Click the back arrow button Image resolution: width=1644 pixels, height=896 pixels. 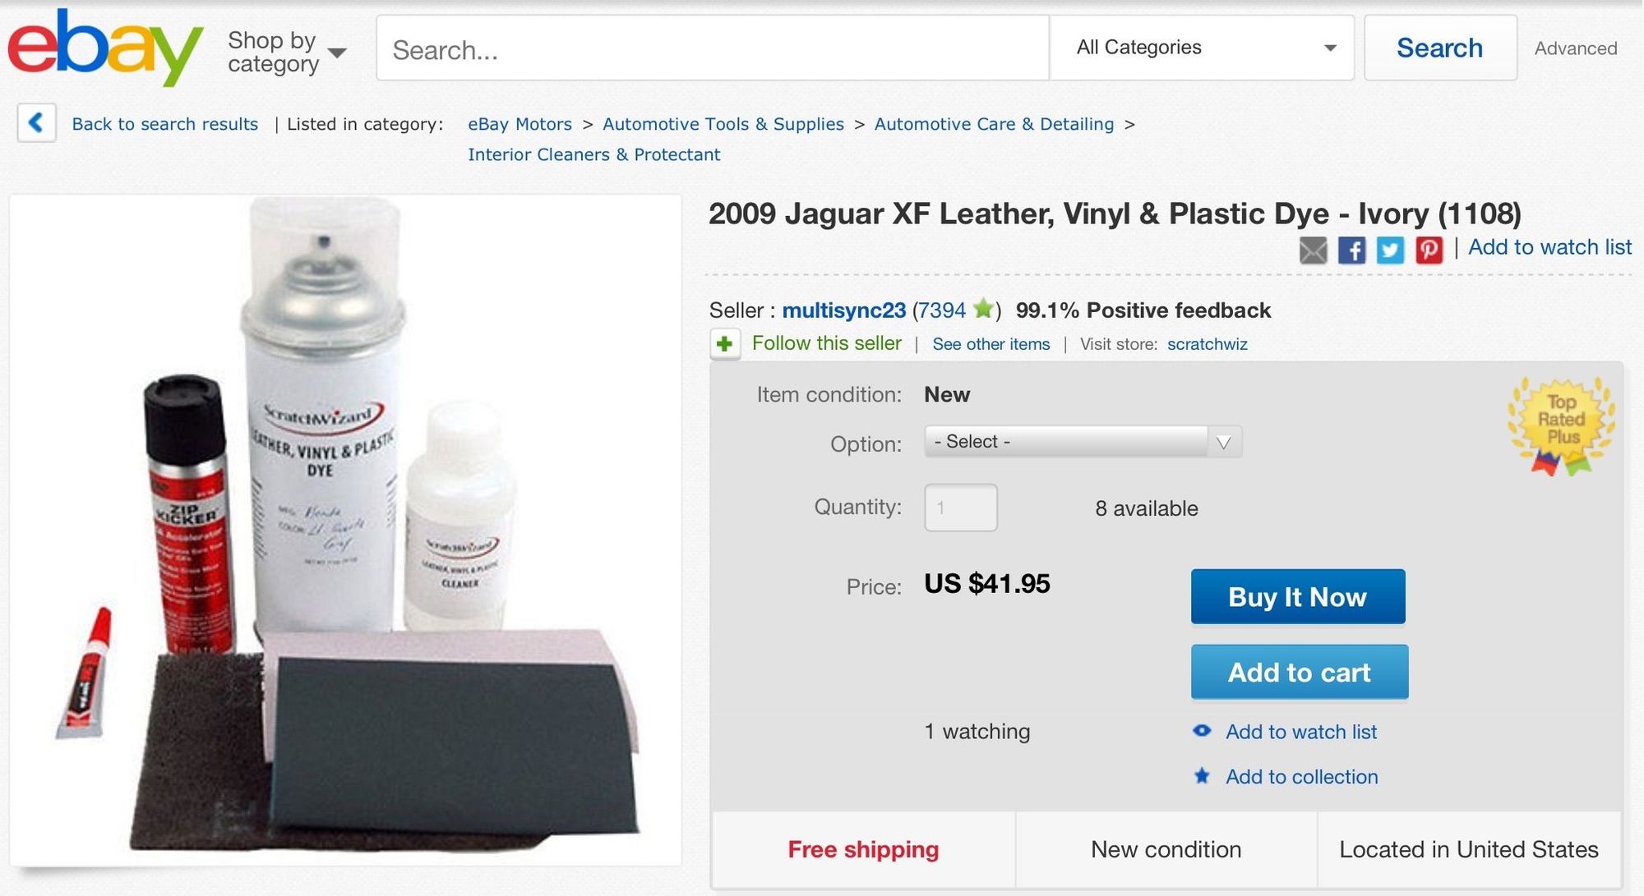click(36, 123)
